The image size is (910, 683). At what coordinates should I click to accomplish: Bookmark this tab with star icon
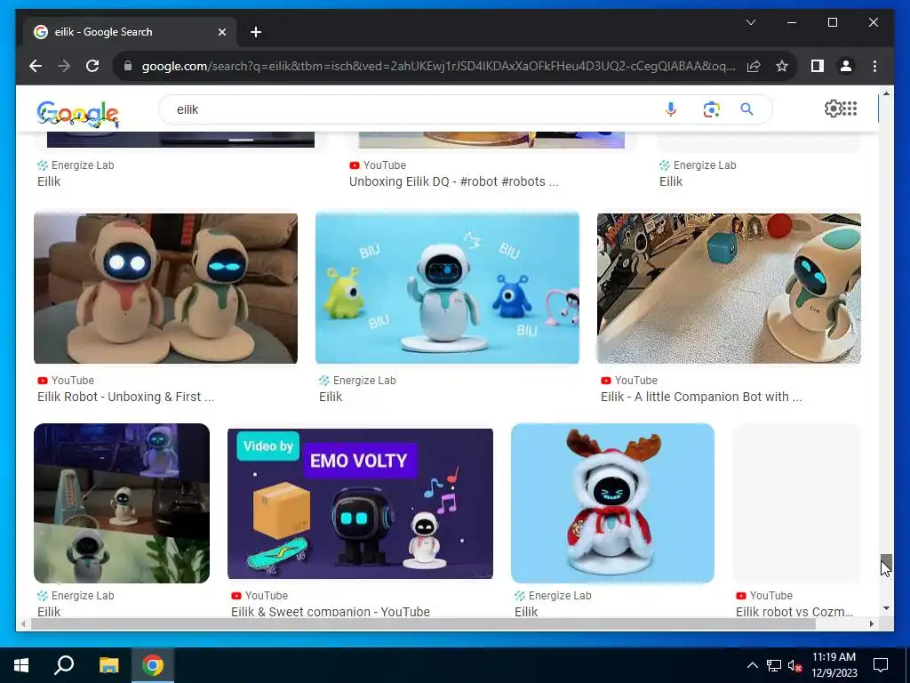782,66
